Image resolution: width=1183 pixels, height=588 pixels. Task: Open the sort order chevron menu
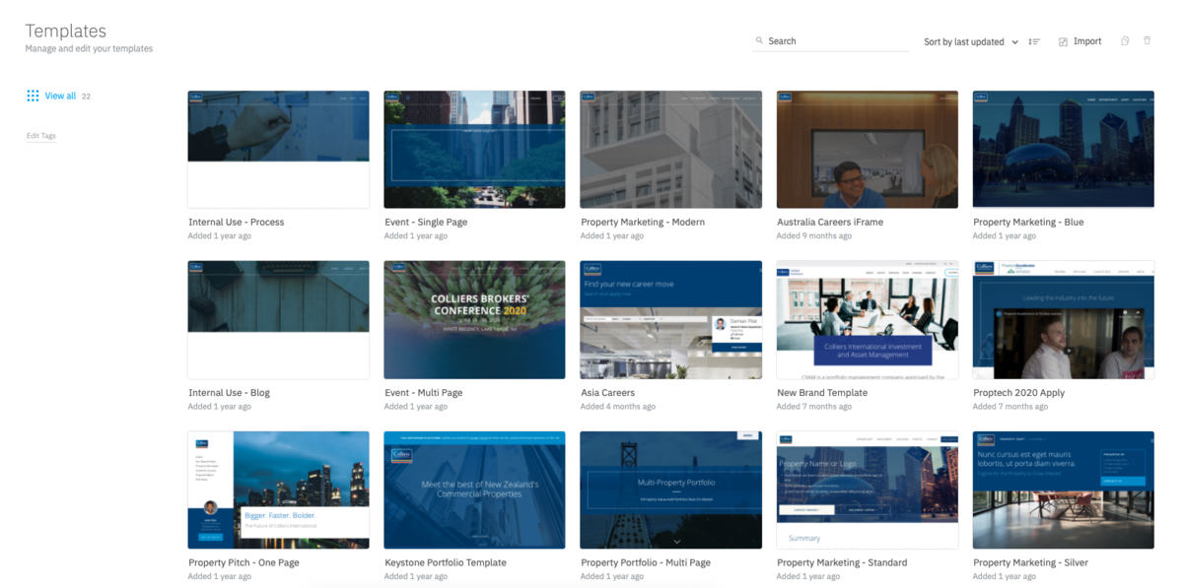point(1015,41)
